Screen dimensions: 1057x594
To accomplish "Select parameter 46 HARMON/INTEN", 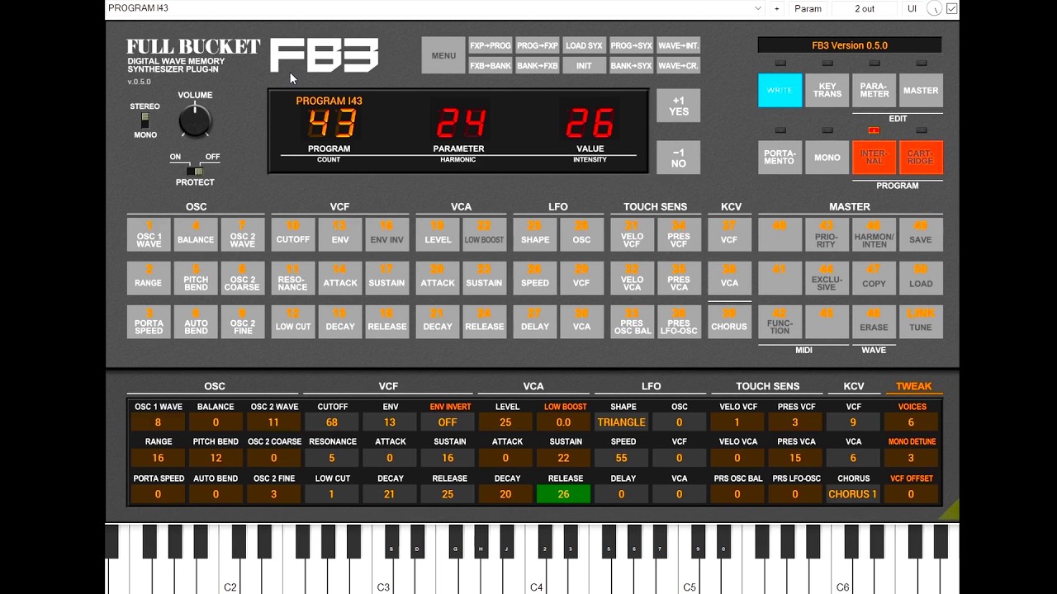I will 874,234.
